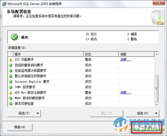167x136 pixels.
Task: Click the green check icon beside 性能监视器计数器要求
Action: [11, 71]
